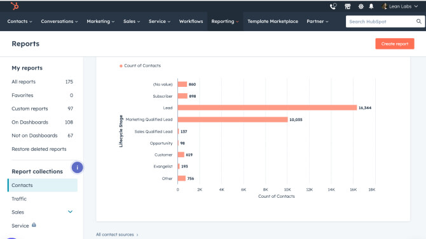Viewport: 426px width, 239px height.
Task: Click the Create report button
Action: click(395, 44)
